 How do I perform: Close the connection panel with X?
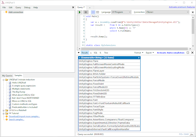click(x=73, y=7)
